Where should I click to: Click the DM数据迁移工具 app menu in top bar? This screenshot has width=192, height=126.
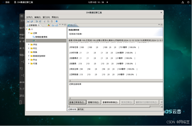(x=24, y=2)
